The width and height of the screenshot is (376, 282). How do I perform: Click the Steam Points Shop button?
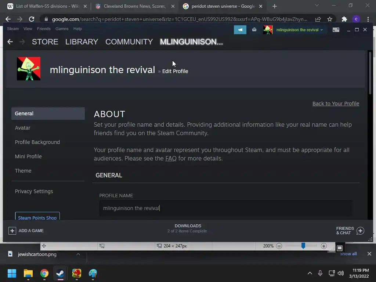pyautogui.click(x=37, y=216)
